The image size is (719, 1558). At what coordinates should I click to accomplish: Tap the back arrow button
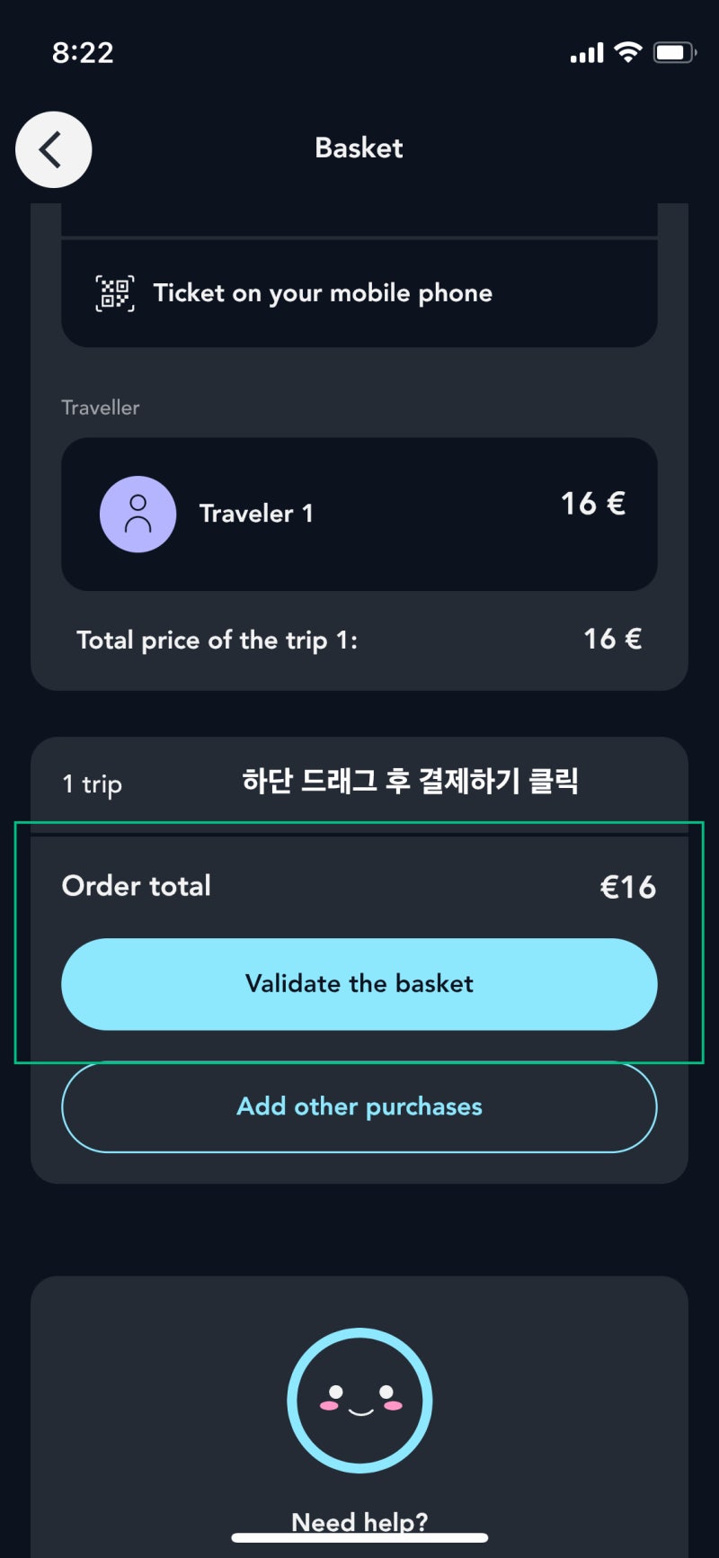pyautogui.click(x=54, y=149)
